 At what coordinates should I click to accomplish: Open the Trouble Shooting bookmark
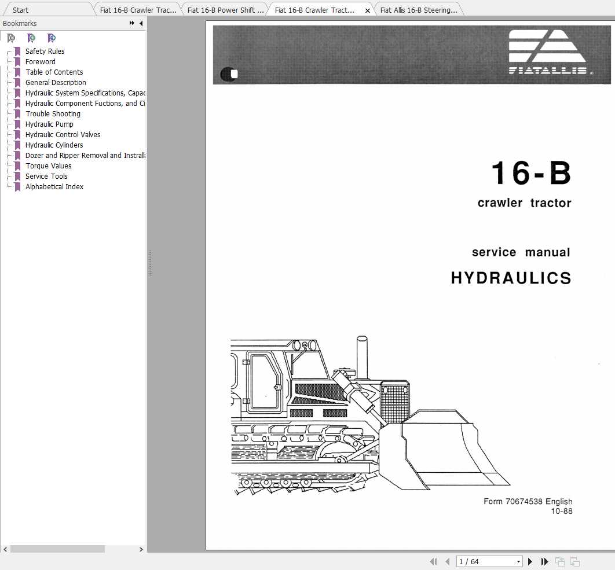pos(53,113)
